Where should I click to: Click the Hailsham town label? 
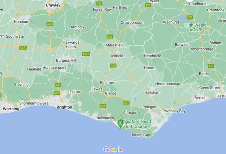pos(152,93)
